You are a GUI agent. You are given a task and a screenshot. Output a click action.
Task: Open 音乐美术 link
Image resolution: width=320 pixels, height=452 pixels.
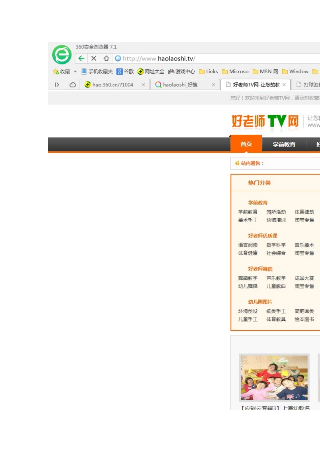[x=304, y=245]
